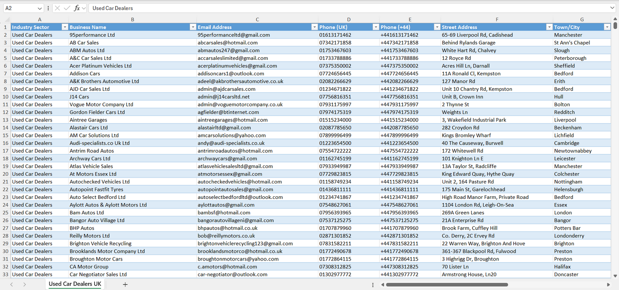Open the Name Box dropdown arrow
Viewport: 619px width, 290px height.
(x=40, y=8)
